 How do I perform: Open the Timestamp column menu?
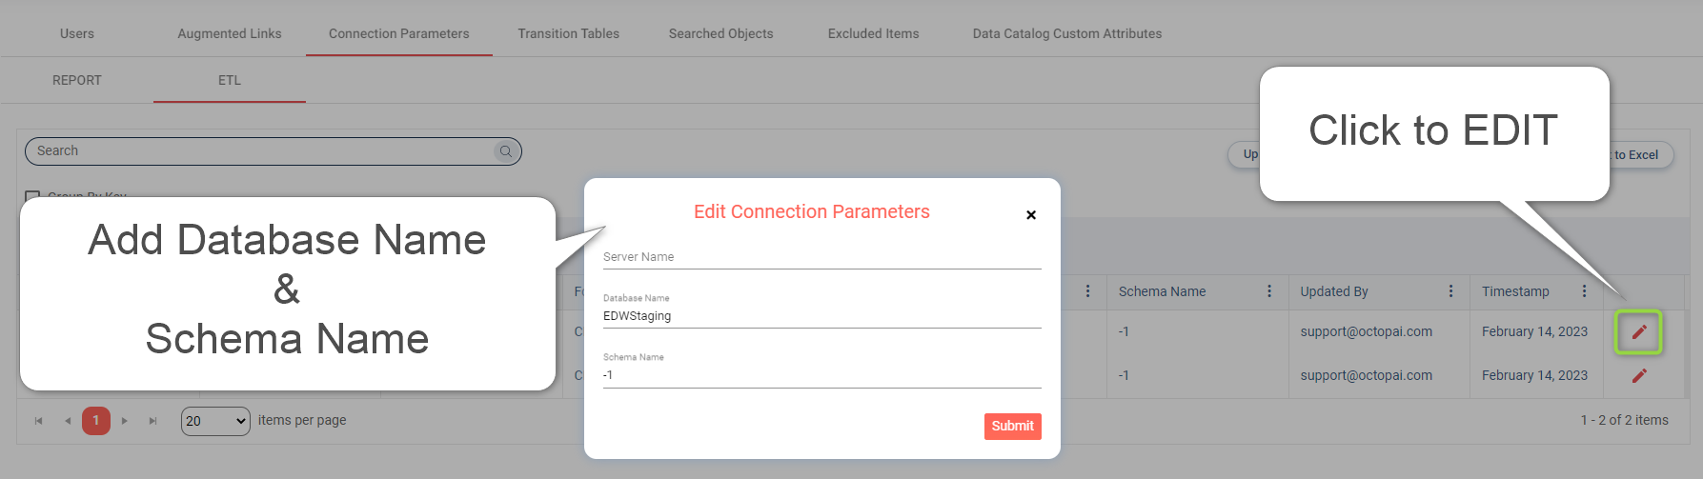click(x=1584, y=291)
